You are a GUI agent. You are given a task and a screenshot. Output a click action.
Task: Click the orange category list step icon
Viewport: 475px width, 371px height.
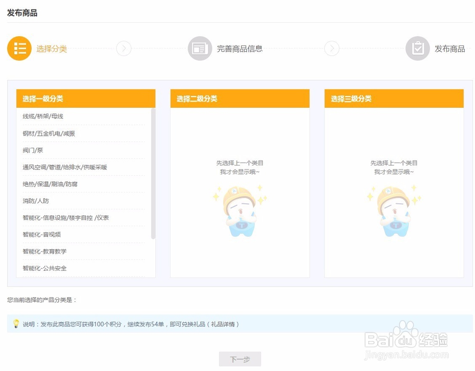click(x=19, y=48)
